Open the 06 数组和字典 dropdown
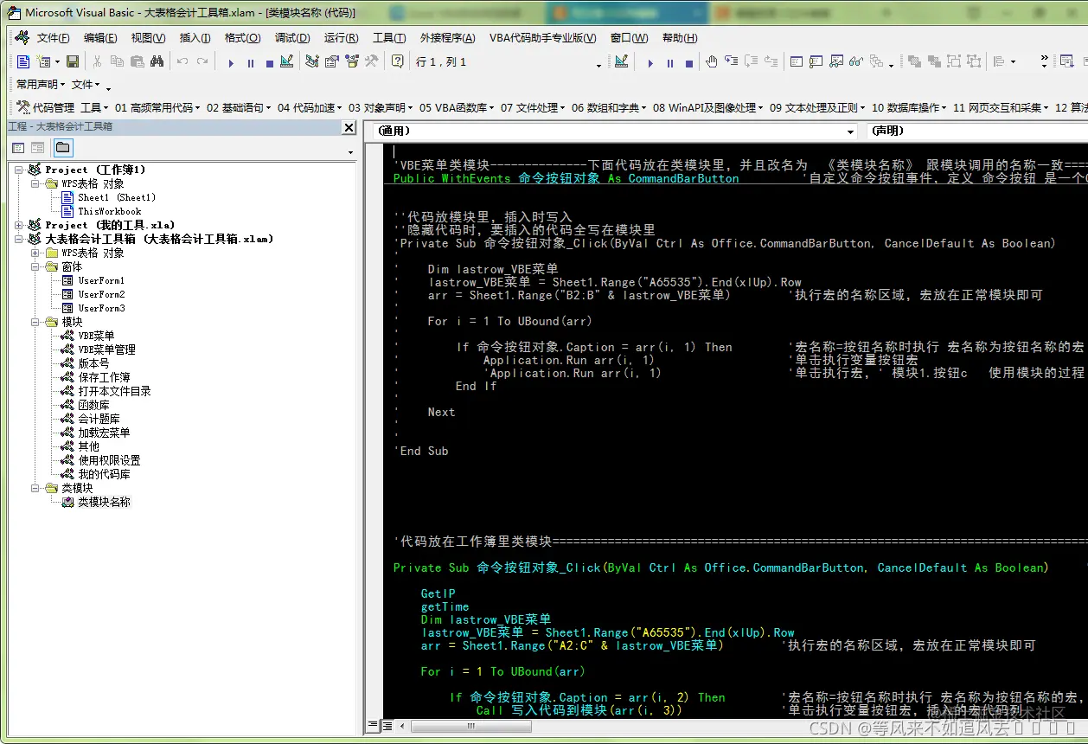This screenshot has height=744, width=1088. [x=609, y=107]
